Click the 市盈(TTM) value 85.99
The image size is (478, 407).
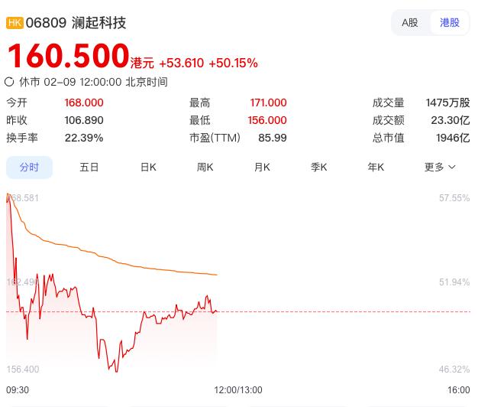[273, 138]
